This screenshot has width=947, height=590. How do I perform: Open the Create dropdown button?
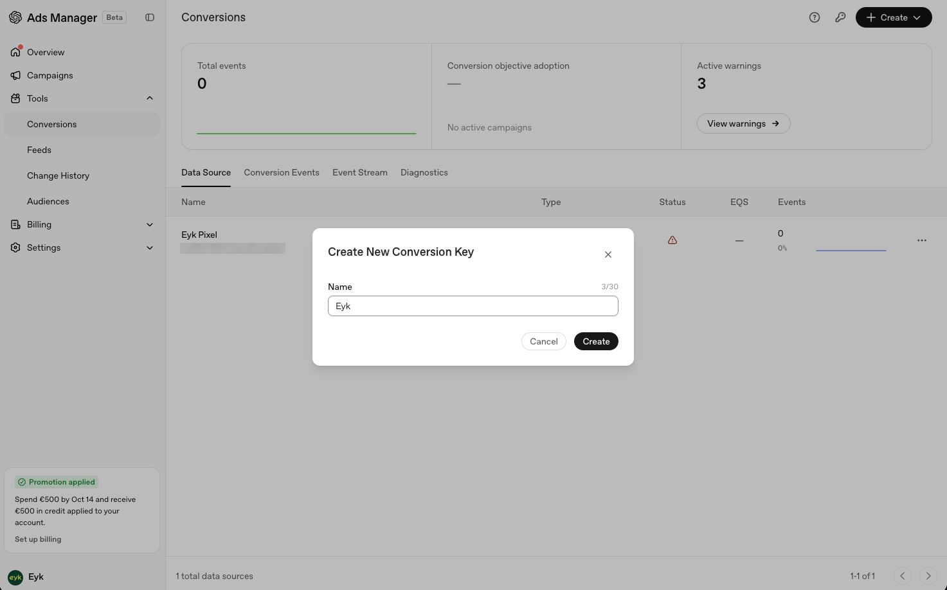click(x=894, y=17)
